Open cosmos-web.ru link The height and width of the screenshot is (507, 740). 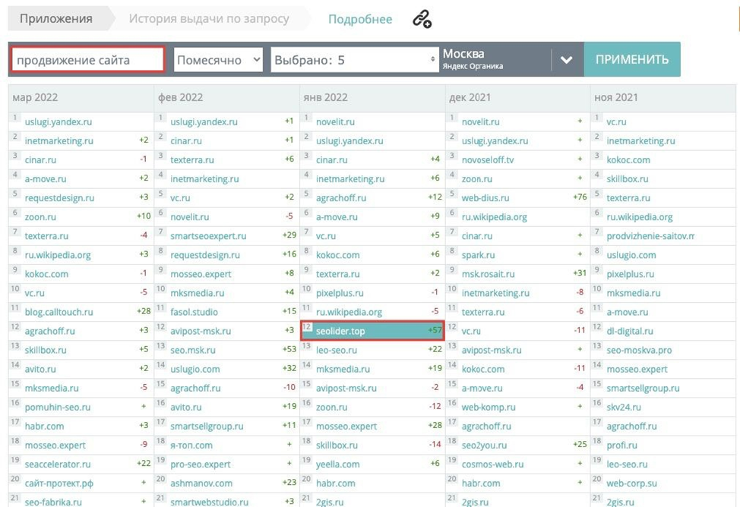pos(493,464)
